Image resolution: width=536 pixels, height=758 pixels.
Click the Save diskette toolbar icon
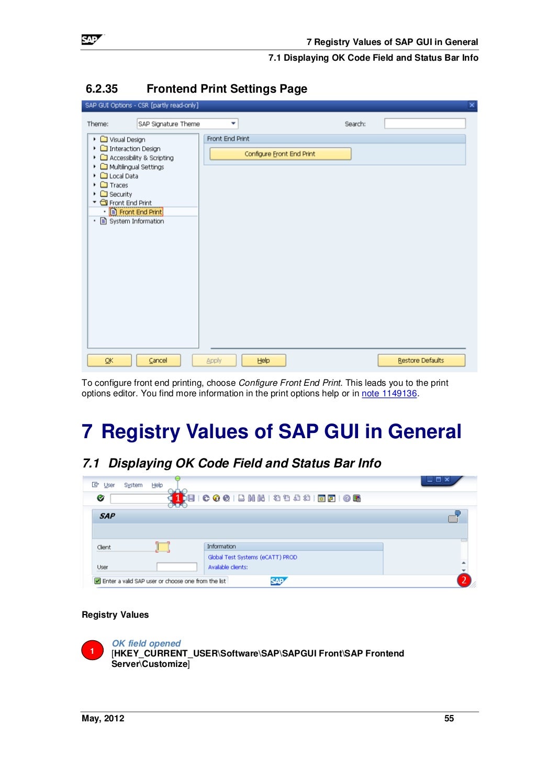(191, 498)
